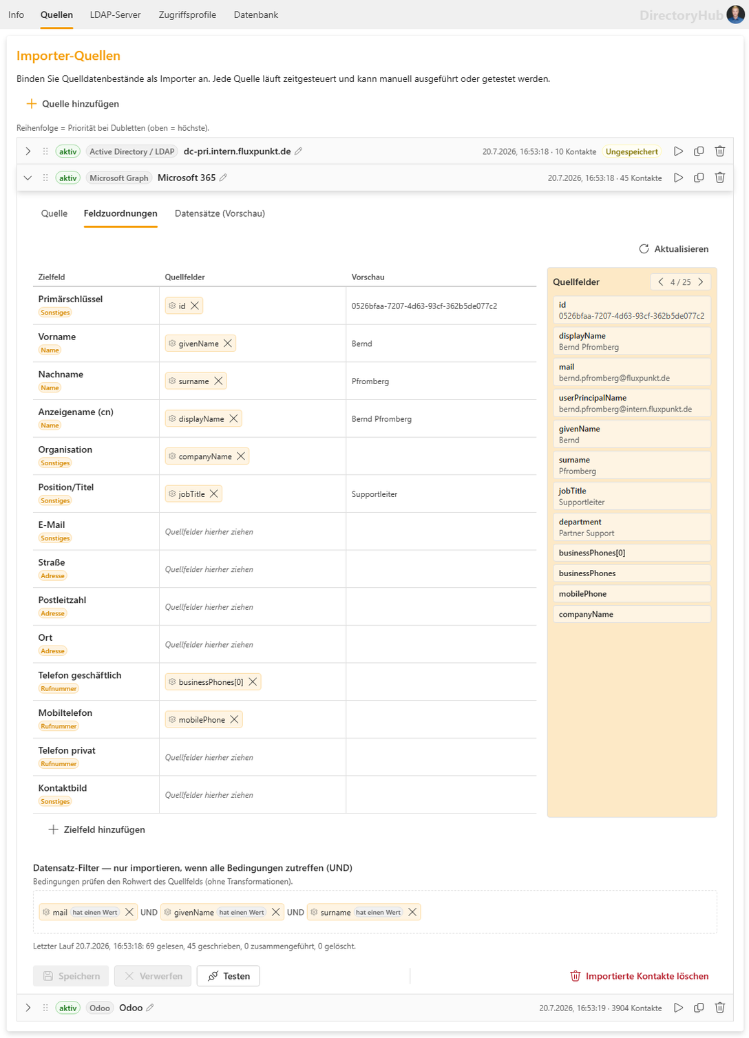Click Straße row drop zone
This screenshot has height=1038, width=749.
[x=253, y=569]
